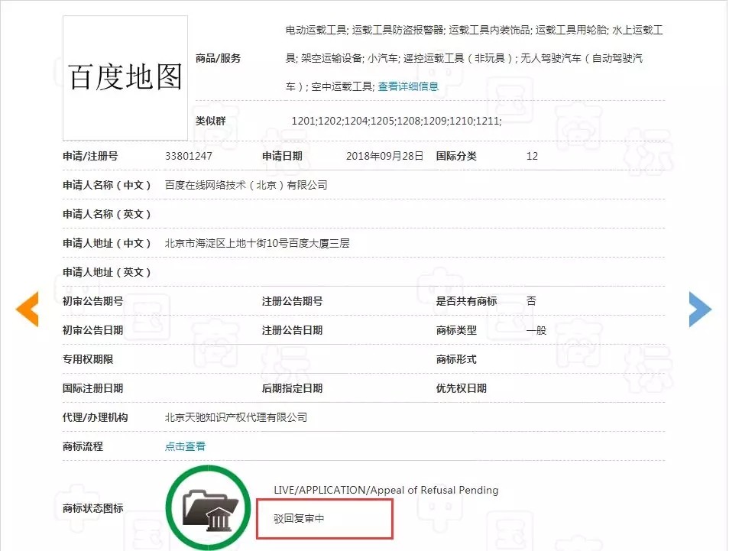Open the 查看详细信息 link
Viewport: 729px width, 551px height.
click(408, 86)
